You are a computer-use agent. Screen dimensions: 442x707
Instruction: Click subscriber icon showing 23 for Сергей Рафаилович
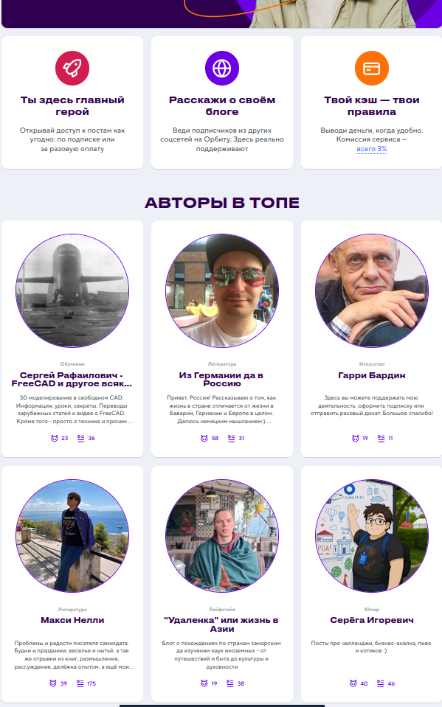(54, 438)
